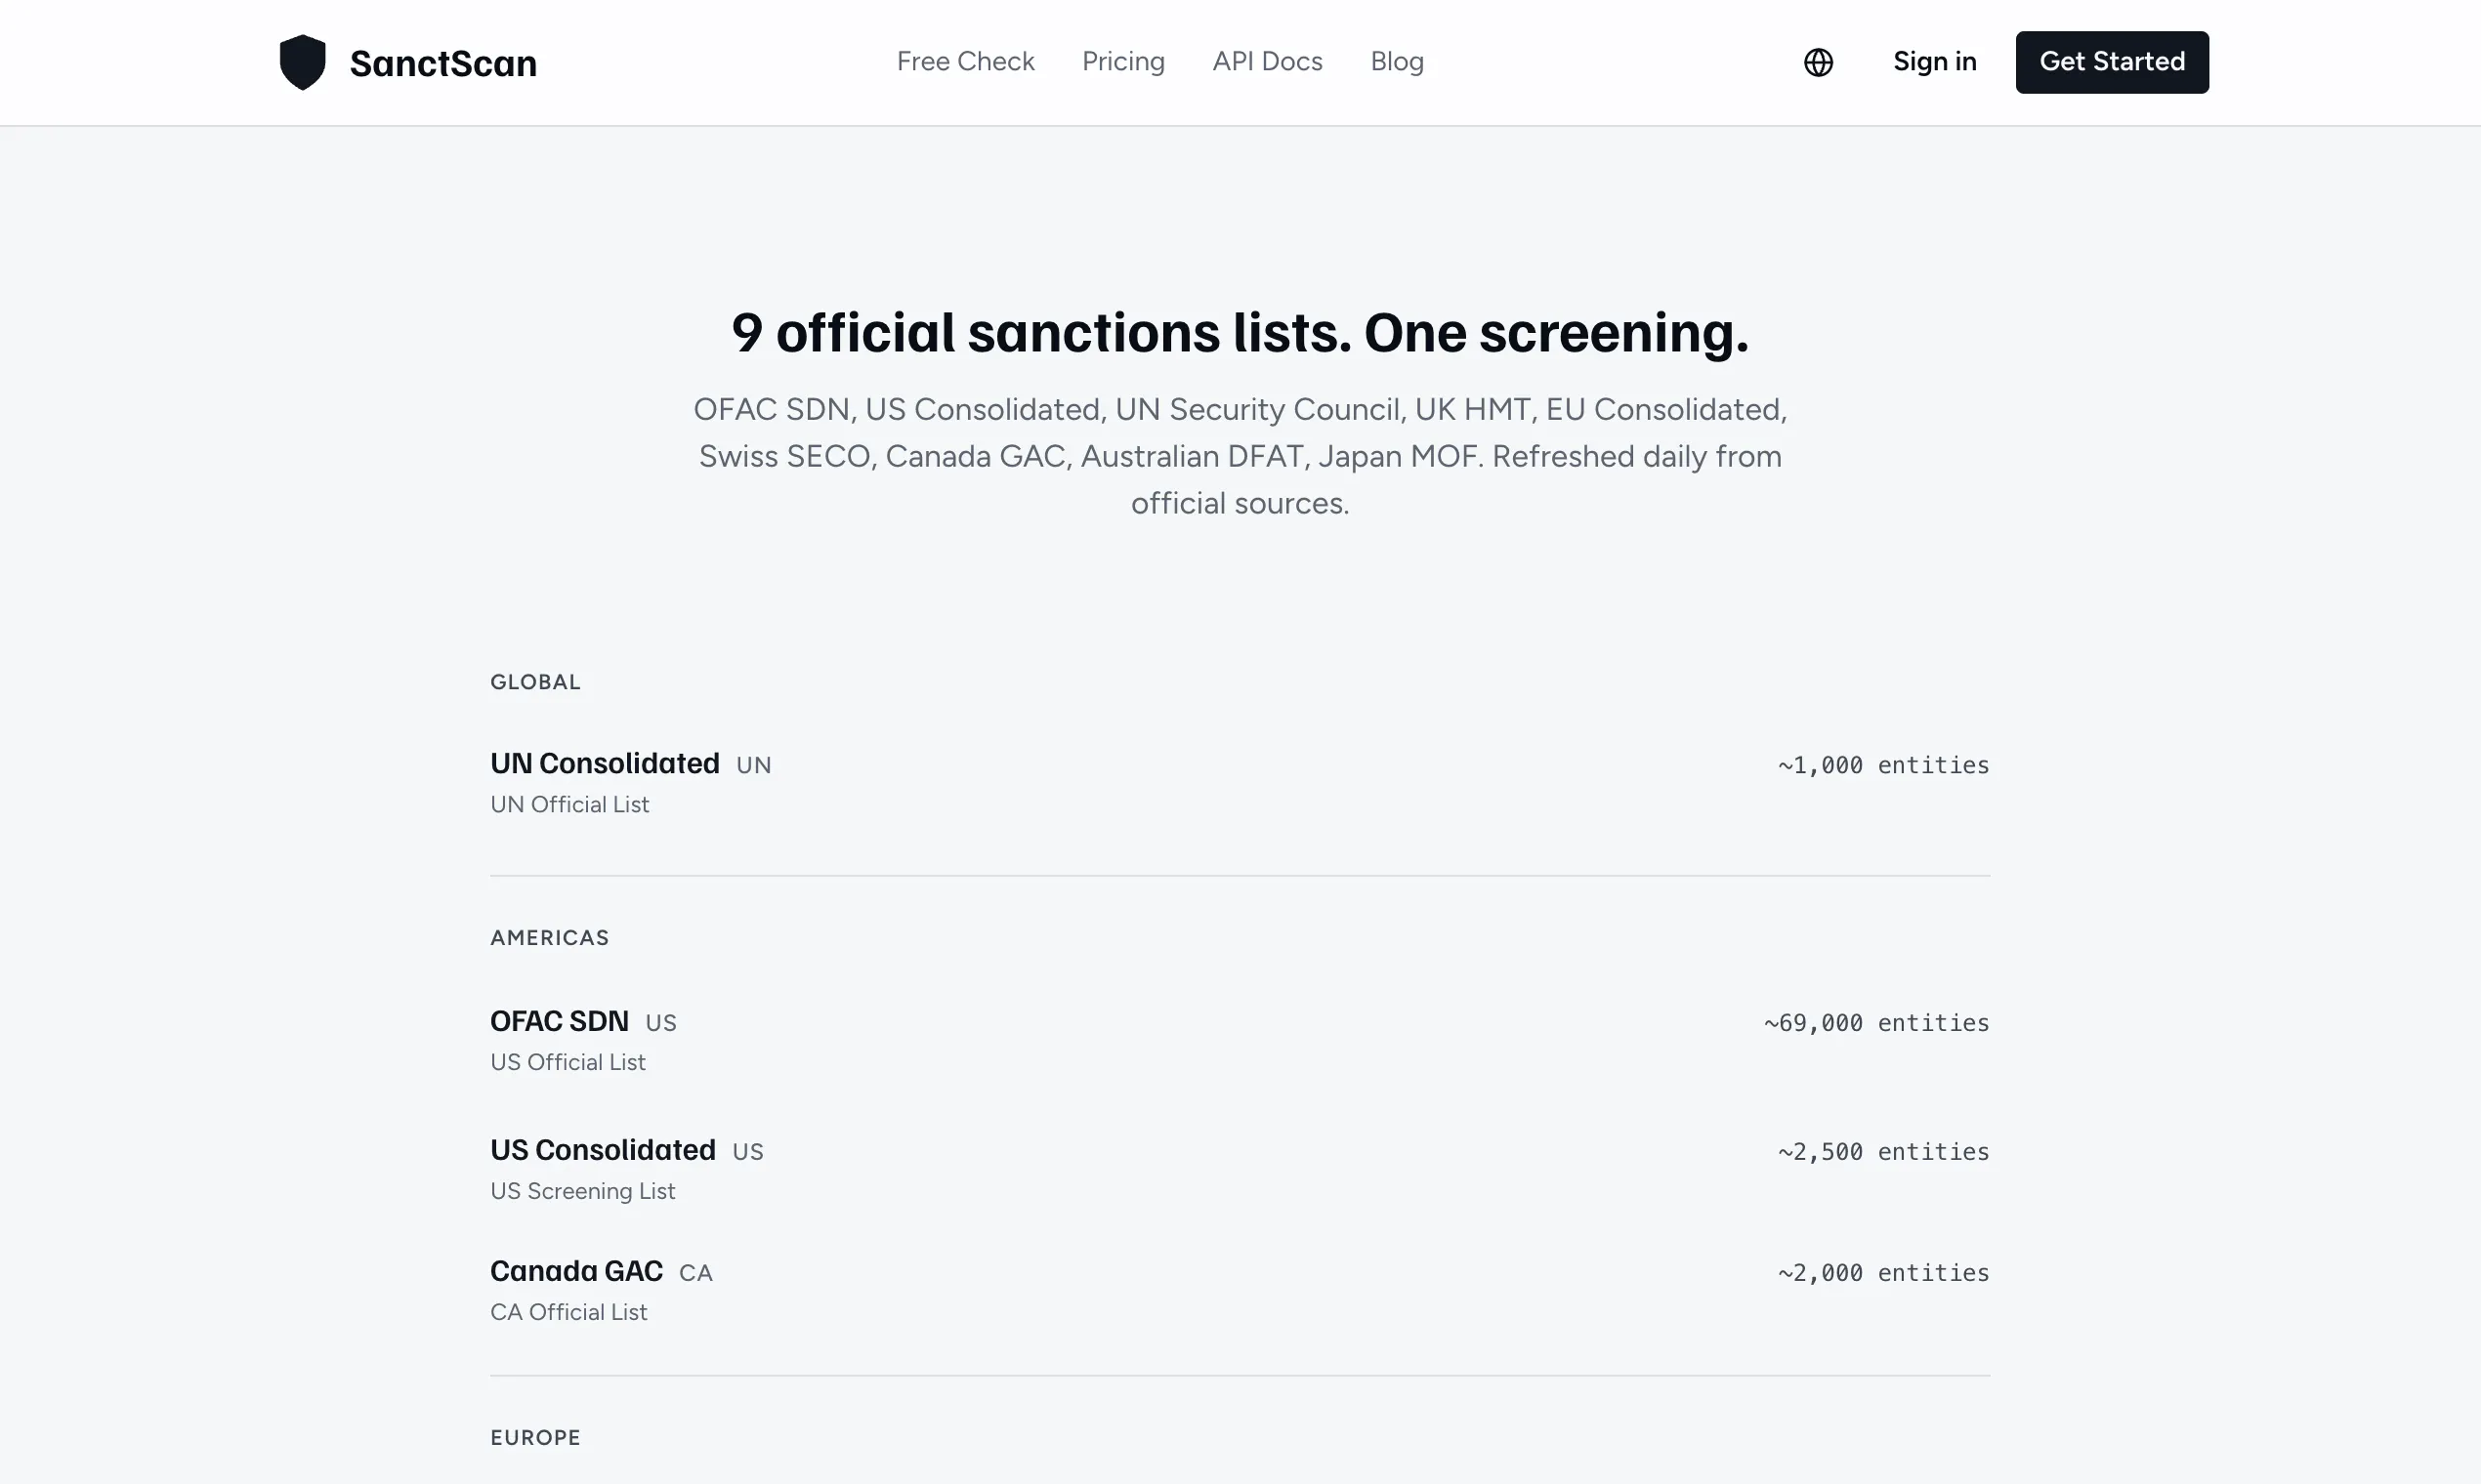Open the language globe icon
The height and width of the screenshot is (1484, 2481).
(1818, 62)
